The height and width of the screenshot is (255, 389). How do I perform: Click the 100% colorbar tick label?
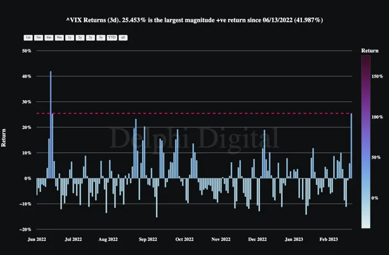[377, 117]
